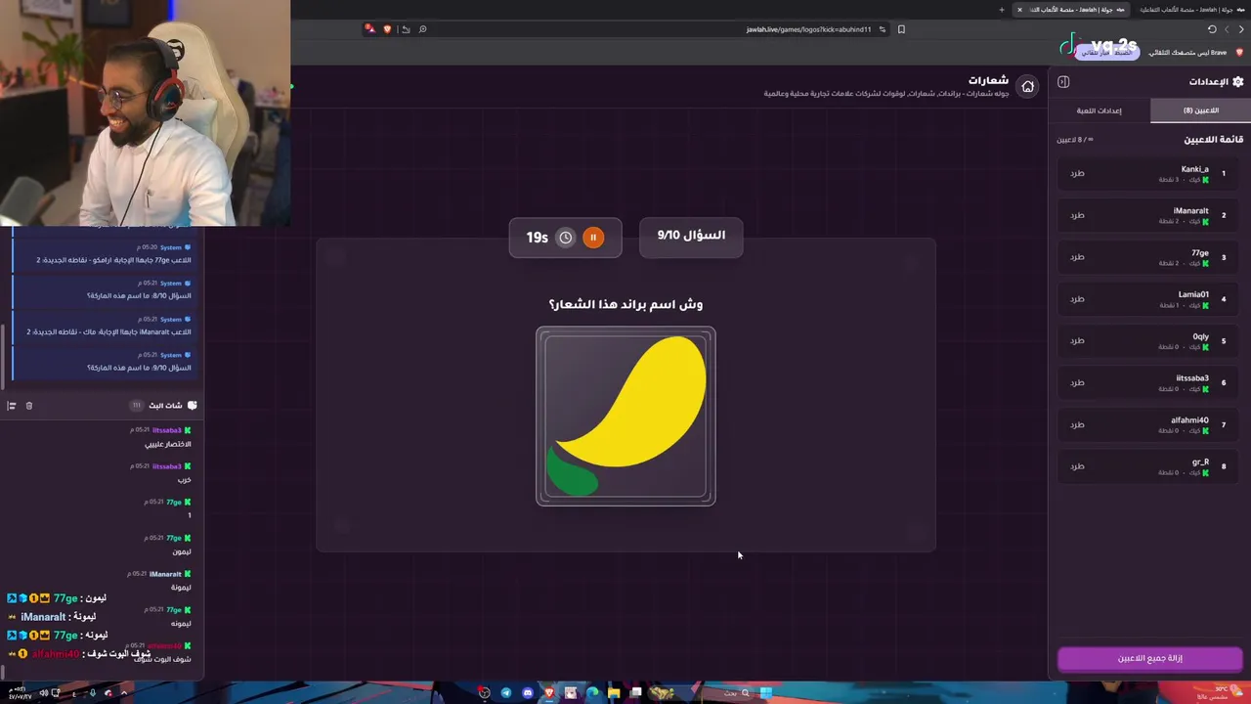This screenshot has width=1251, height=704.
Task: Click the clock icon beside 19s
Action: (x=565, y=238)
